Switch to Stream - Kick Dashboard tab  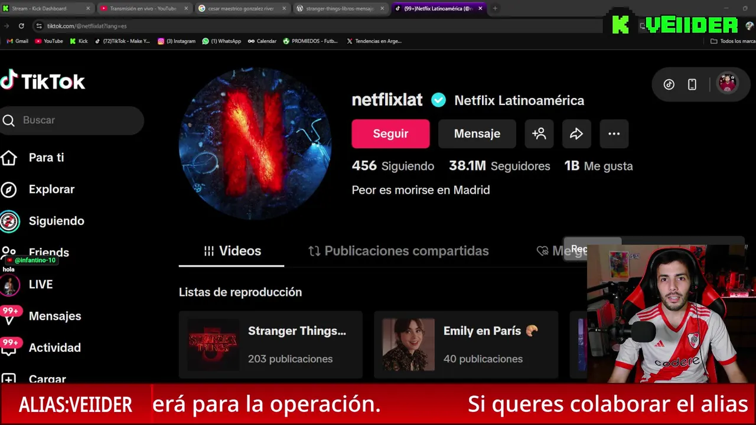(47, 8)
